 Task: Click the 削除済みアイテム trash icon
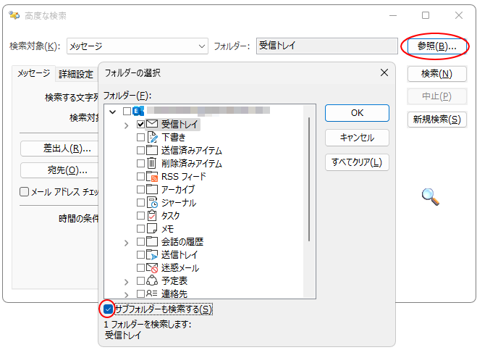click(x=152, y=163)
